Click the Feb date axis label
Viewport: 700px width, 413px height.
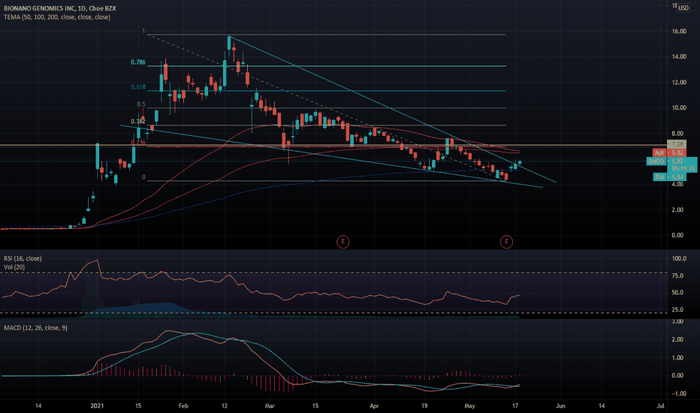[183, 405]
